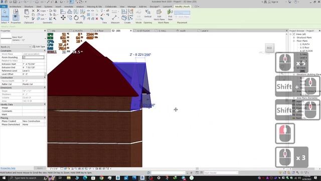321x181 pixels.
Task: Open the Placement plane dropdown in ribbon
Action: tap(182, 13)
